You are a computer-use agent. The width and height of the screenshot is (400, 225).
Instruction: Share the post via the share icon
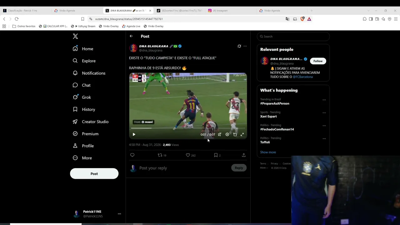pos(244,155)
